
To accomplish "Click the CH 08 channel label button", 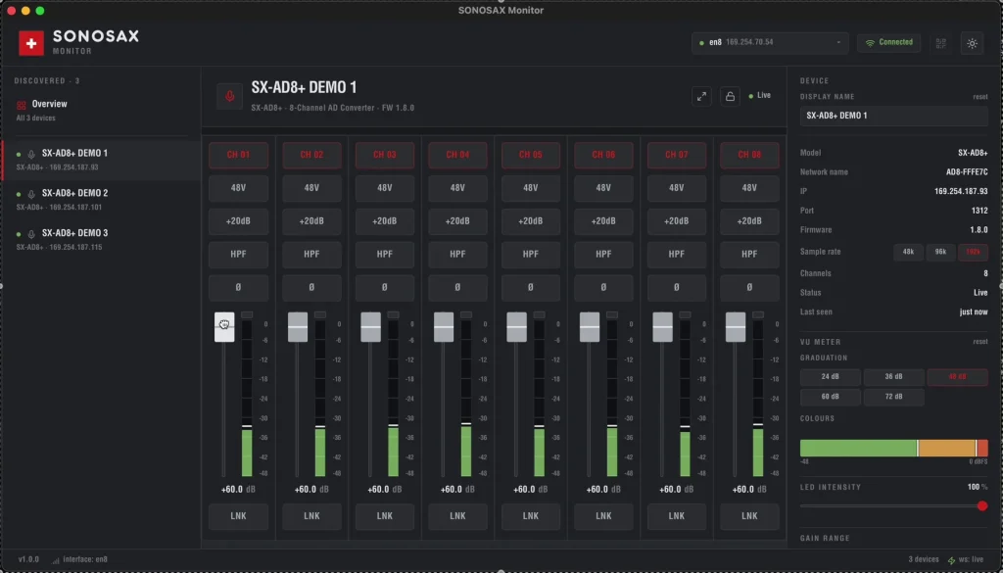I will [x=749, y=155].
